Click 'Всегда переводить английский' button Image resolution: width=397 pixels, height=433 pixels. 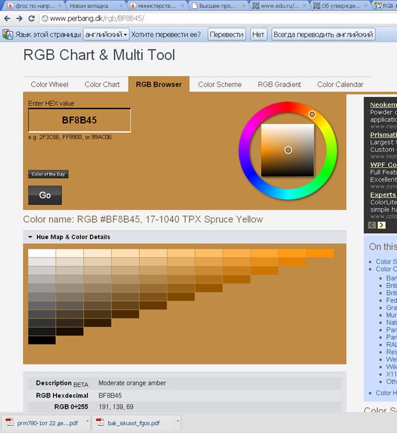point(323,35)
